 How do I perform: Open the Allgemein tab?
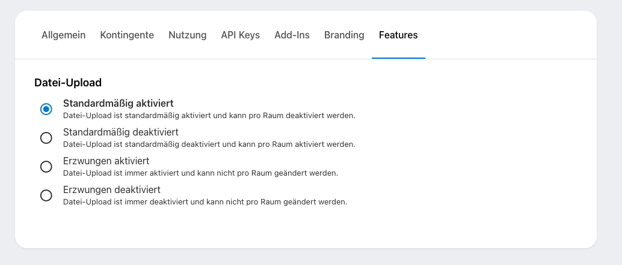click(63, 35)
